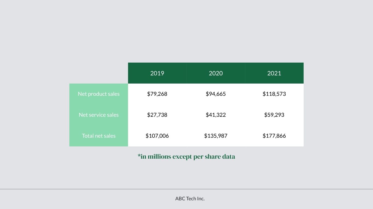Select the $27,738 cell value
373x209 pixels.
click(x=157, y=115)
